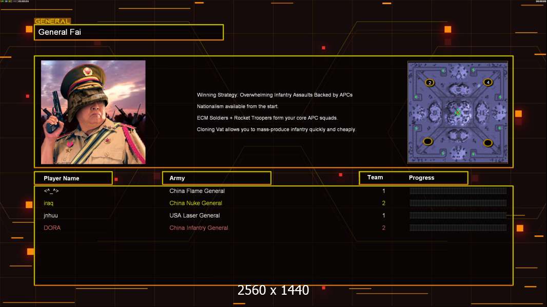Click team number in DORA row

384,228
